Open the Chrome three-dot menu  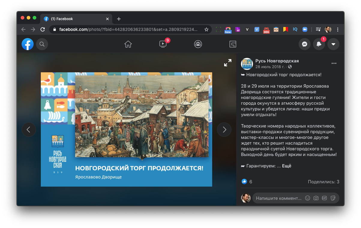[338, 29]
